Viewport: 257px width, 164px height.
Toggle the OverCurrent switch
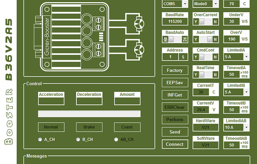pyautogui.click(x=206, y=22)
